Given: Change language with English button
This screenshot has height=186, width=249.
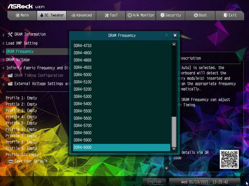Looking at the screenshot, I should click(154, 182).
